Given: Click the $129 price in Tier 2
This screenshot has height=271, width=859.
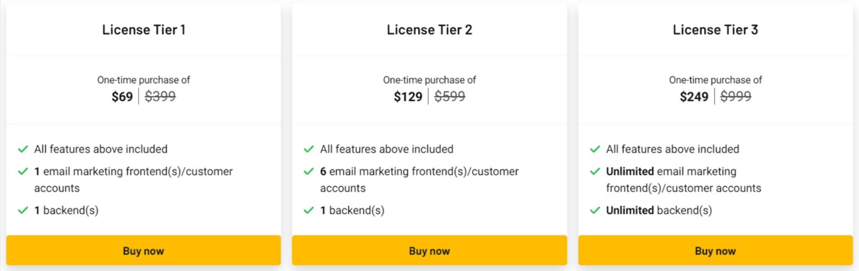Looking at the screenshot, I should point(408,97).
